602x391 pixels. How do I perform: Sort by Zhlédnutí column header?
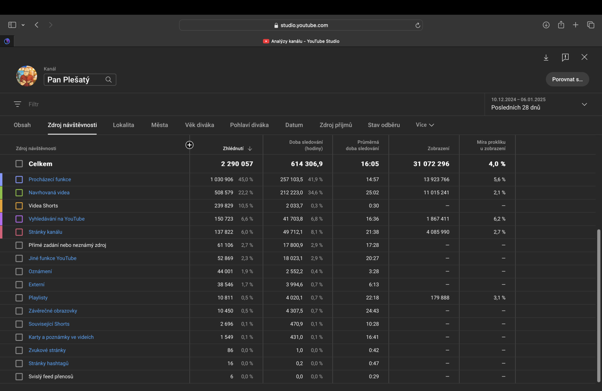233,149
